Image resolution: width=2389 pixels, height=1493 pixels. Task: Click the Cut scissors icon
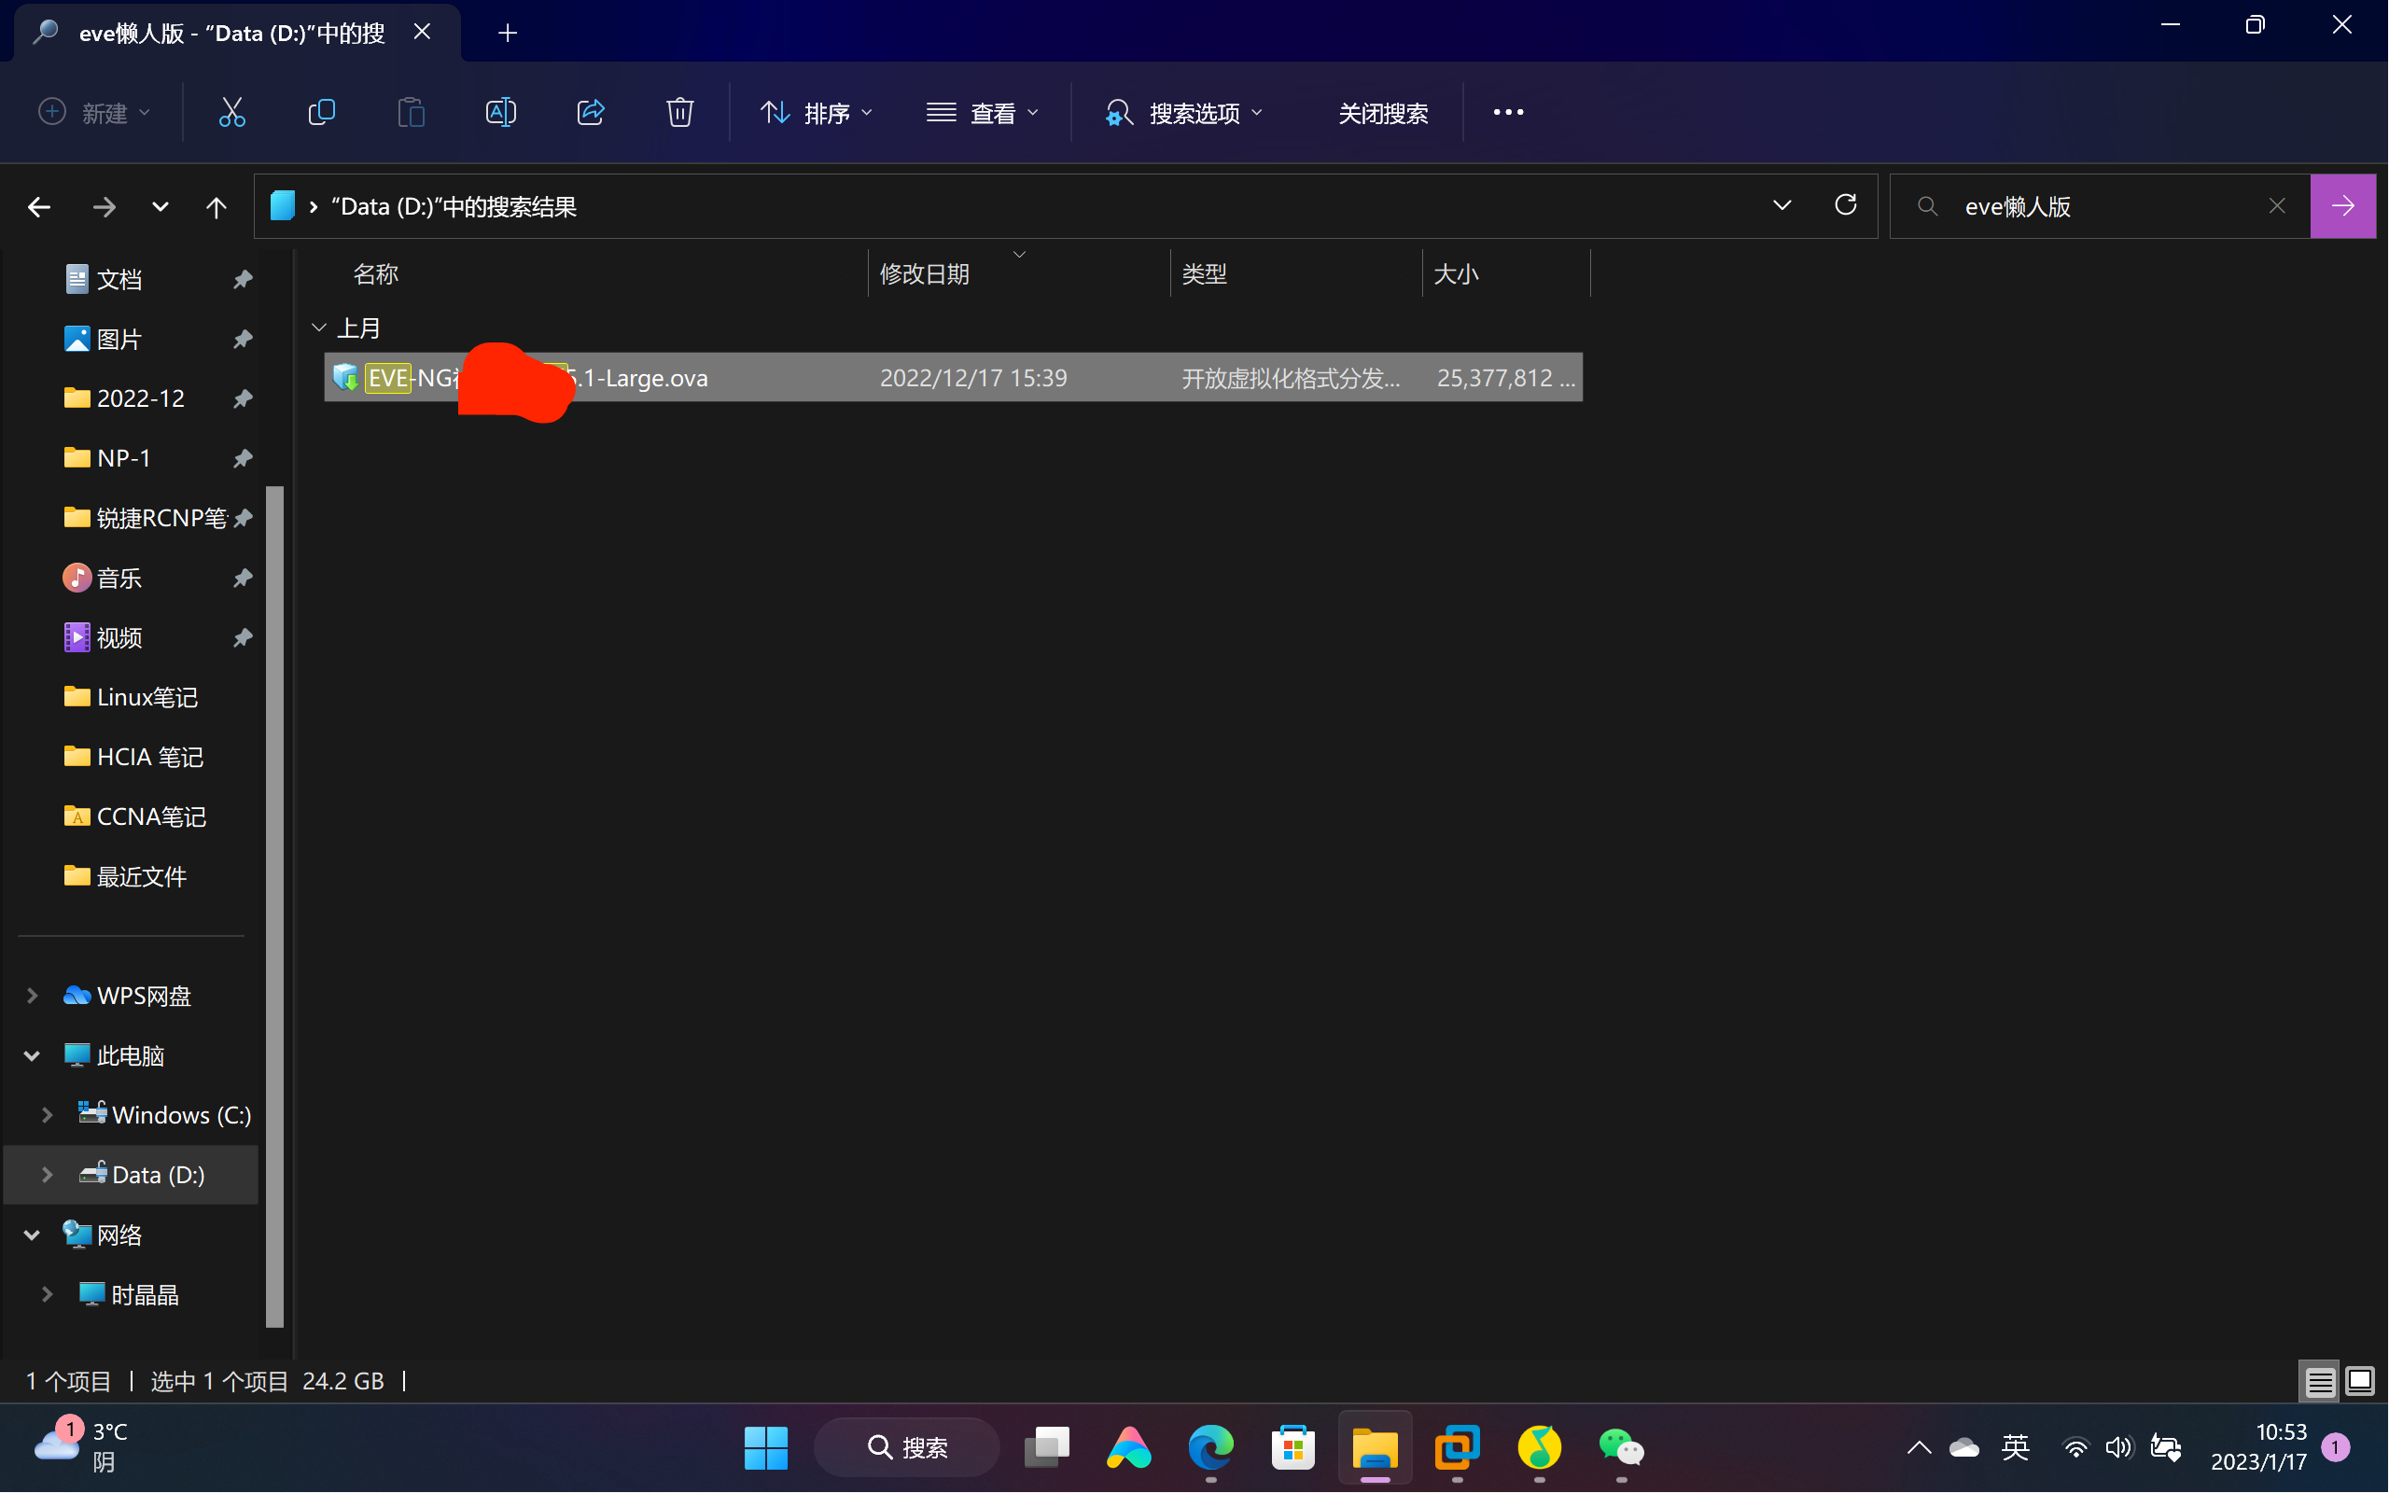[x=232, y=113]
